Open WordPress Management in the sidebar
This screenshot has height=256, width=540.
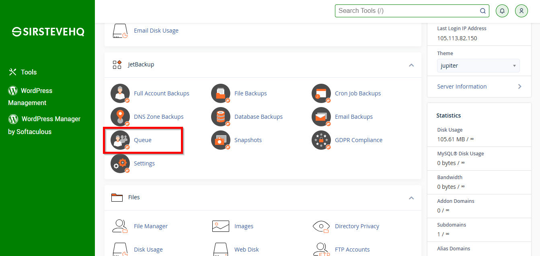[30, 97]
